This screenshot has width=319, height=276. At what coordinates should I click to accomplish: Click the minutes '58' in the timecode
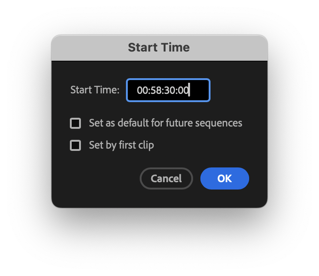tap(154, 90)
